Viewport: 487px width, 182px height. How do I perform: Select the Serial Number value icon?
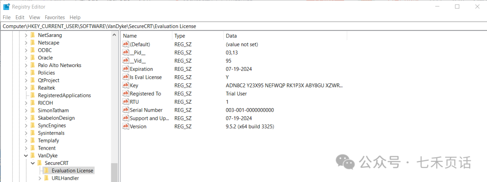coord(126,110)
